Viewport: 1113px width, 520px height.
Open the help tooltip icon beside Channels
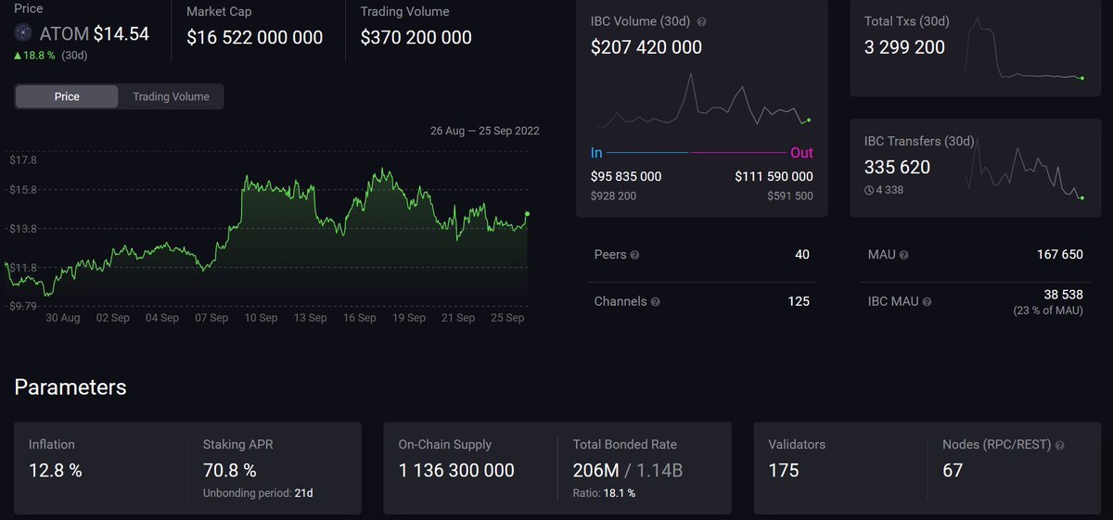(x=656, y=302)
